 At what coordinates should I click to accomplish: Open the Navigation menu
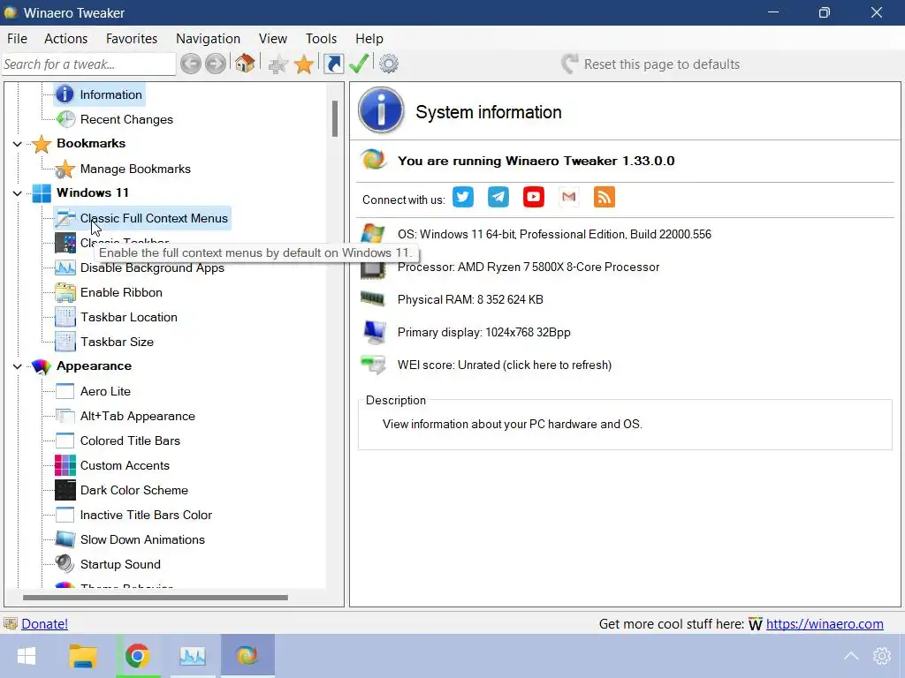coord(208,39)
